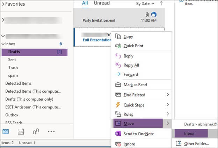This screenshot has width=218, height=148.
Task: Open ESET Antispam folder
Action: 33,107
